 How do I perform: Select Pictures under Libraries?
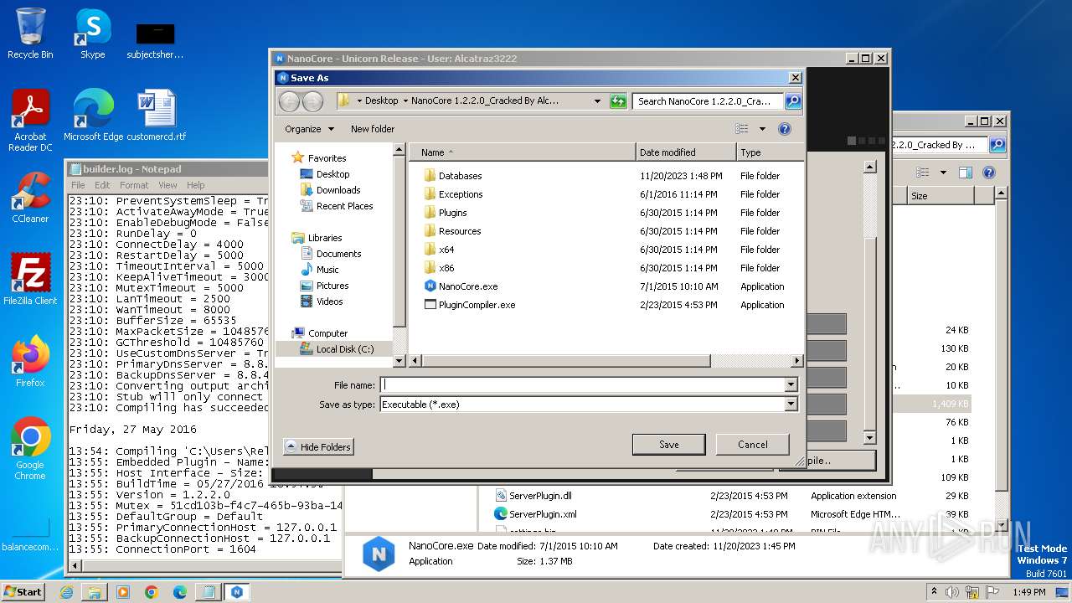(x=324, y=286)
